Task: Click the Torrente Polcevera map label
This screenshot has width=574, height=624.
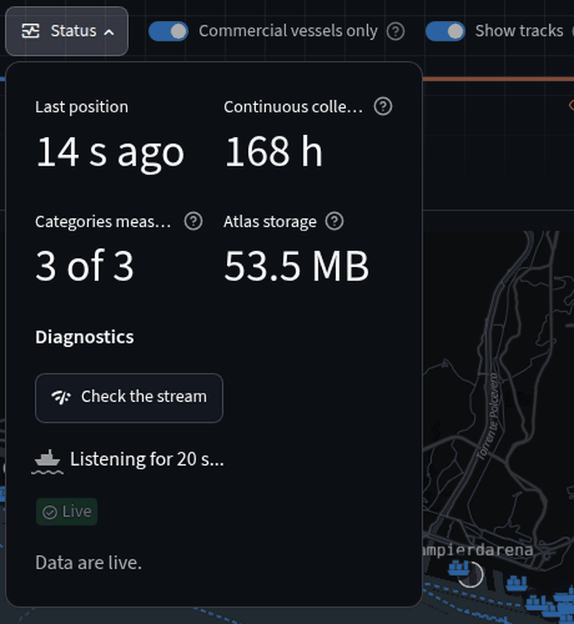Action: 487,416
